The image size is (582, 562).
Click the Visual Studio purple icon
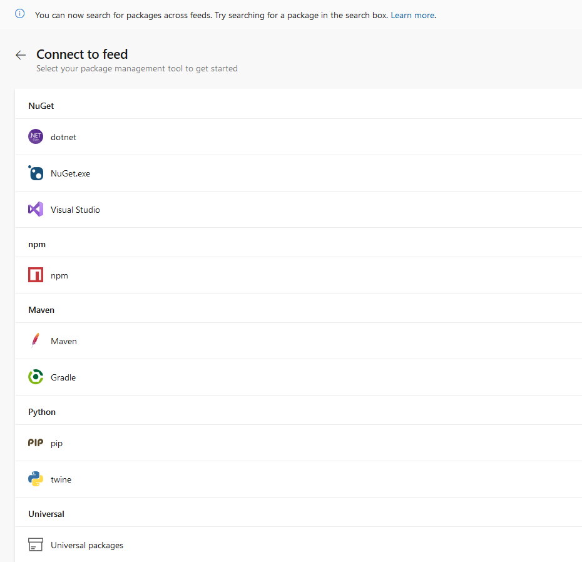tap(36, 210)
